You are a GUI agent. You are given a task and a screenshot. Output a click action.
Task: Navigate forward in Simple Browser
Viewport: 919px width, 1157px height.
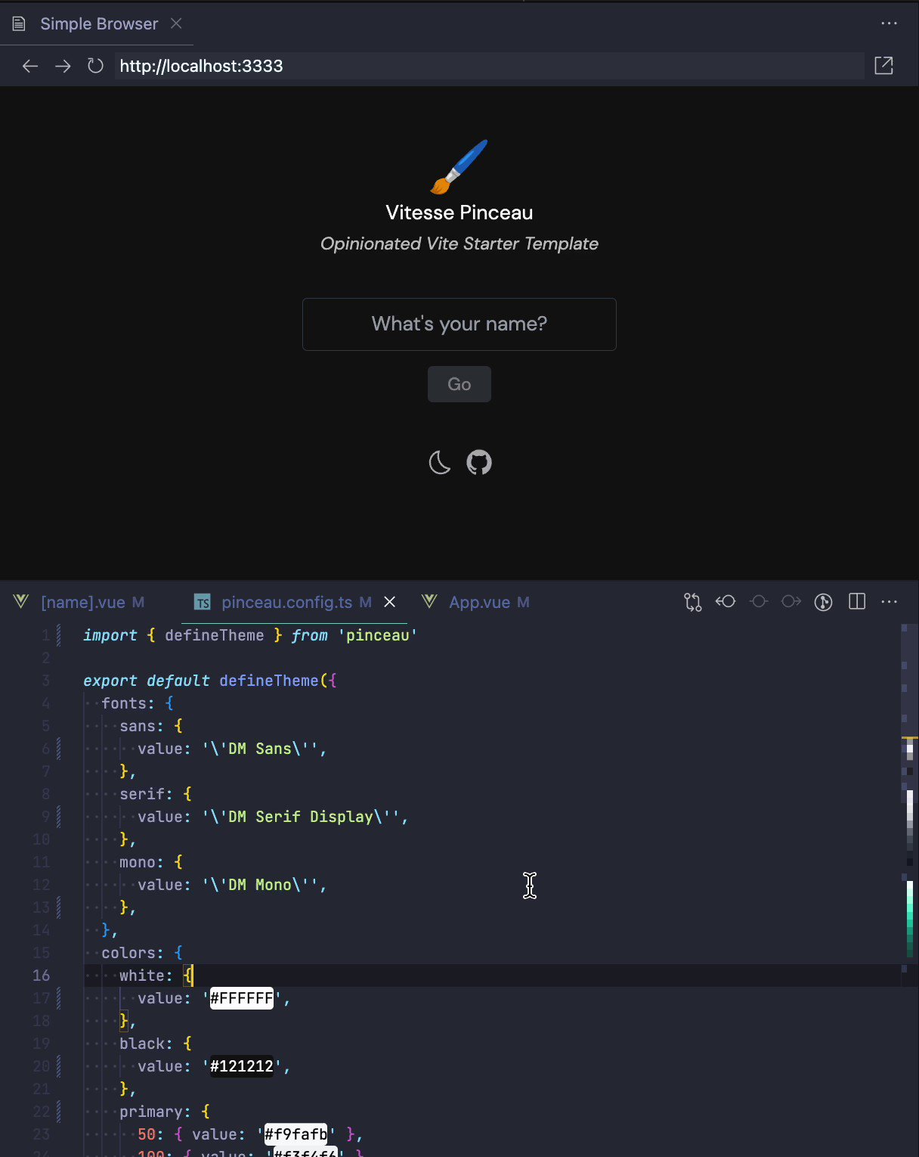63,66
